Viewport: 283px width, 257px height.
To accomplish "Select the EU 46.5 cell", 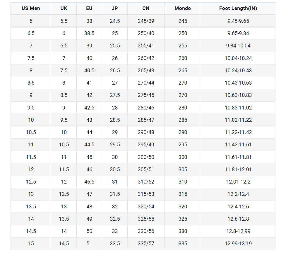I will pyautogui.click(x=89, y=182).
